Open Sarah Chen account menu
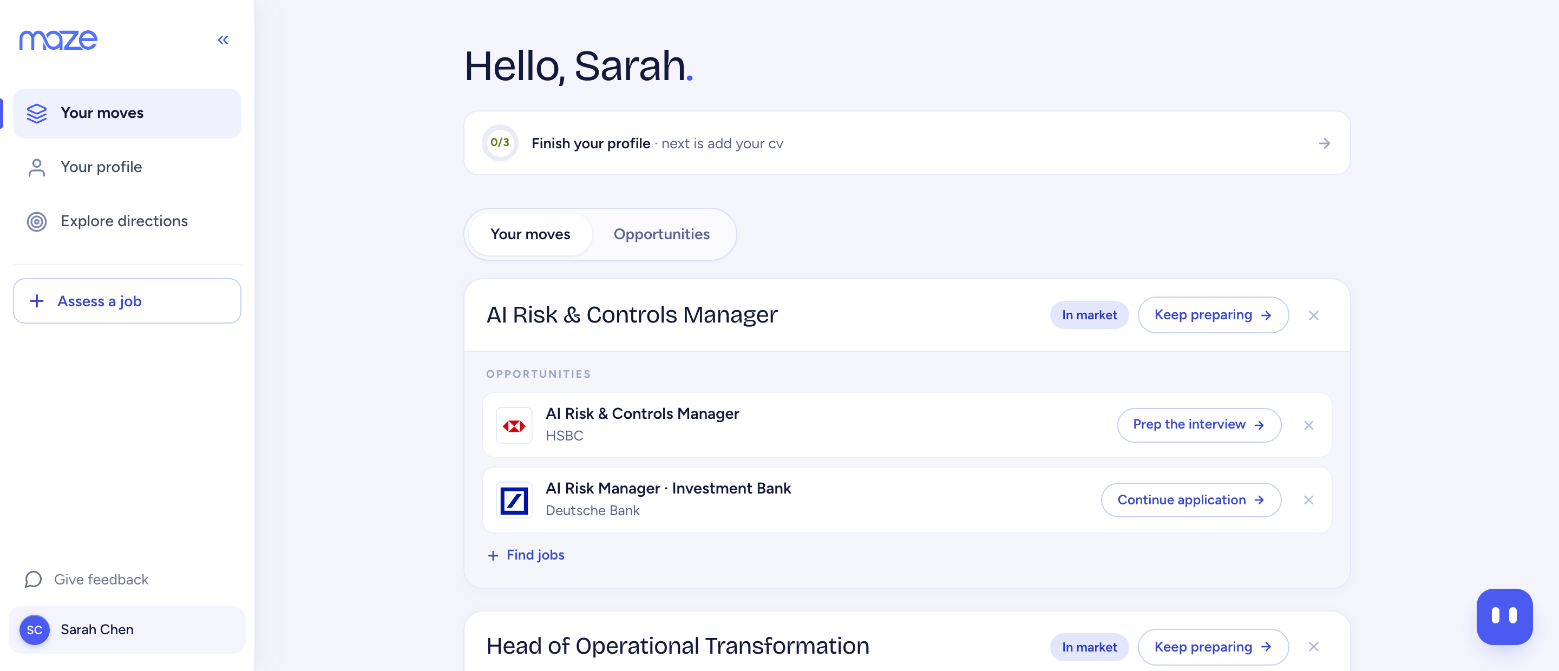 127,630
